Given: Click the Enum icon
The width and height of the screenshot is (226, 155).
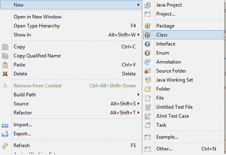Looking at the screenshot, I should 148,53.
